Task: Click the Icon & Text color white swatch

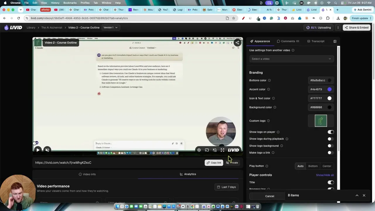Action: coord(330,98)
